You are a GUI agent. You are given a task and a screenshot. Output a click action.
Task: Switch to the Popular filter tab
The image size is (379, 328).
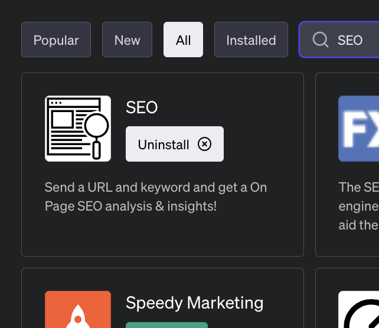click(56, 40)
